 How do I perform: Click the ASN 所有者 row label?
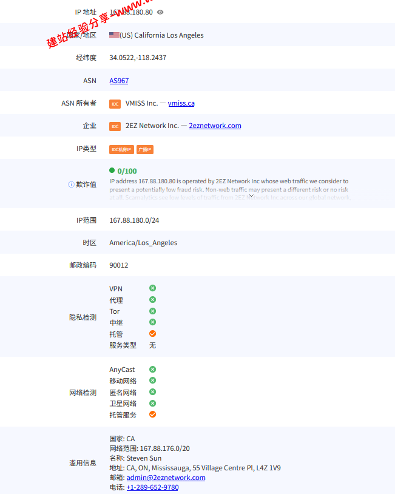pyautogui.click(x=79, y=103)
